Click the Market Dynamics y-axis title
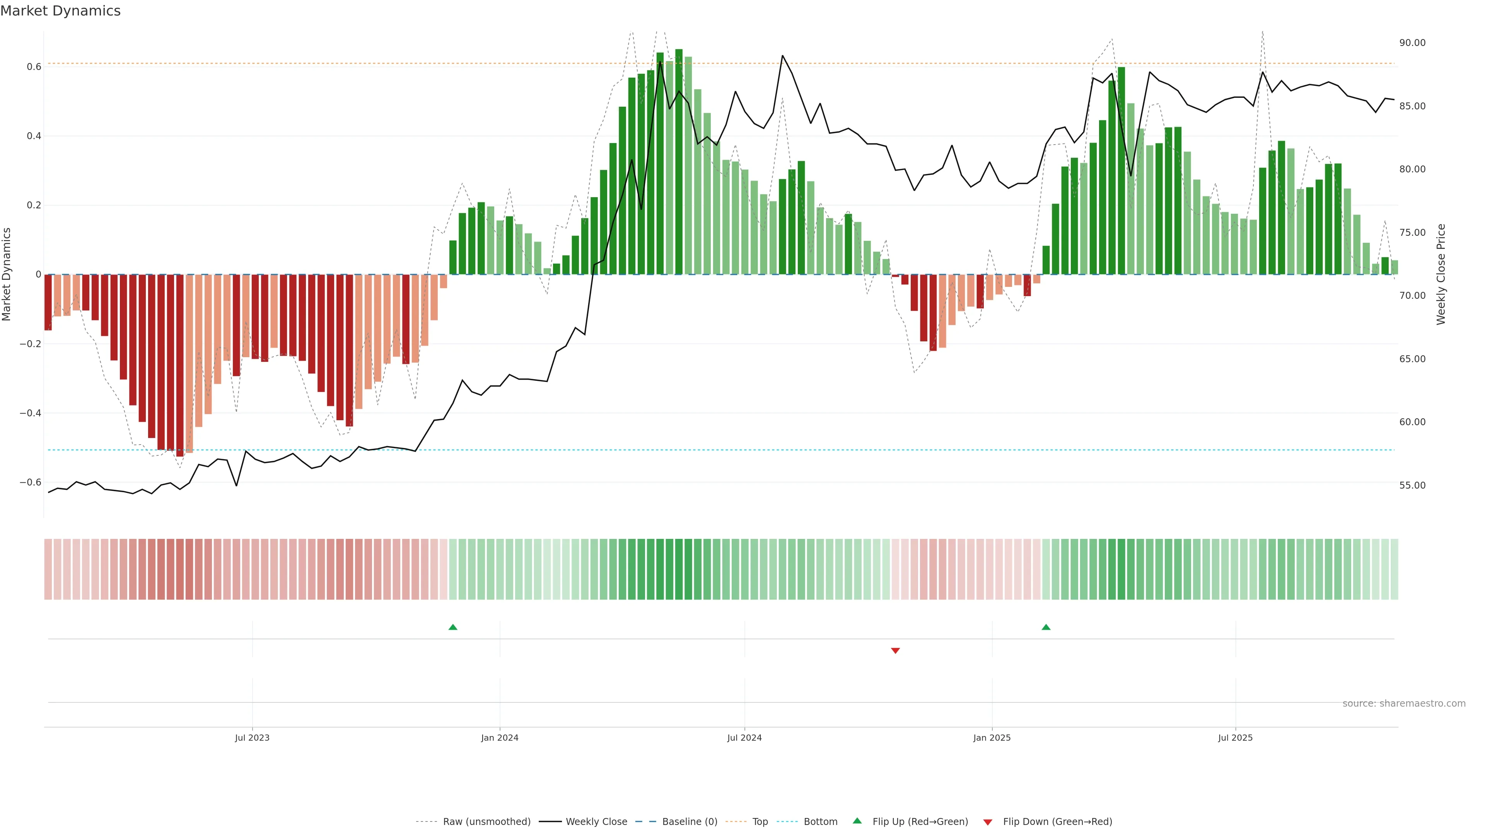The width and height of the screenshot is (1485, 835). [7, 274]
